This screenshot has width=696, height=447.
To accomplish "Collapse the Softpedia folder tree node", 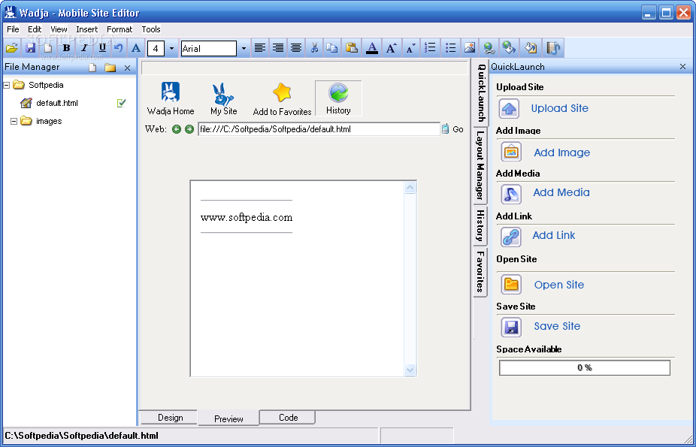I will click(6, 85).
